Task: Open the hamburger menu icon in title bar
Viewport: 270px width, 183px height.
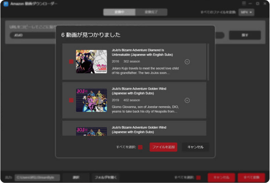Action: pos(244,3)
